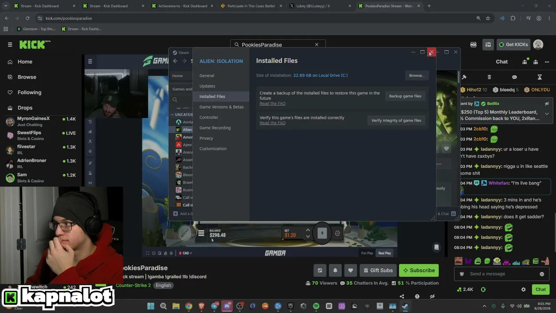Image resolution: width=556 pixels, height=313 pixels.
Task: Send the message with Chat button
Action: pyautogui.click(x=540, y=290)
